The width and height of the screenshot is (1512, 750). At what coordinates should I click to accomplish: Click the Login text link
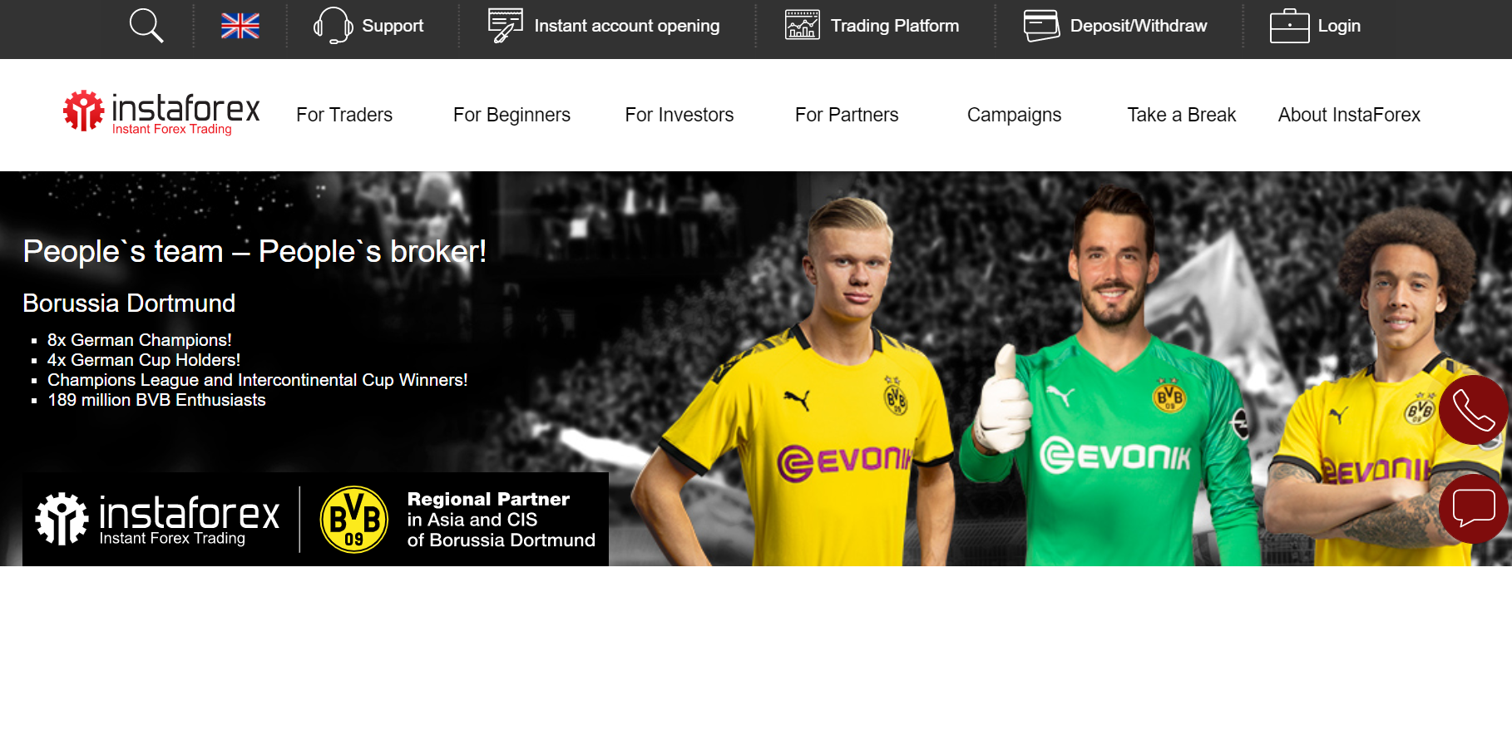click(1339, 26)
